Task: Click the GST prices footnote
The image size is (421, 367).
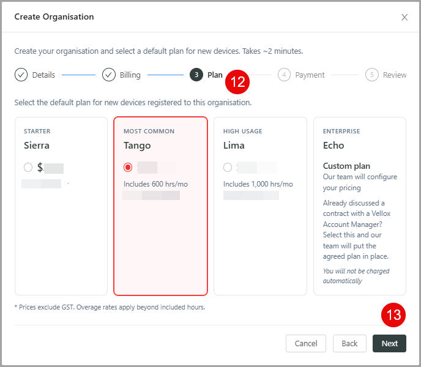Action: point(110,307)
